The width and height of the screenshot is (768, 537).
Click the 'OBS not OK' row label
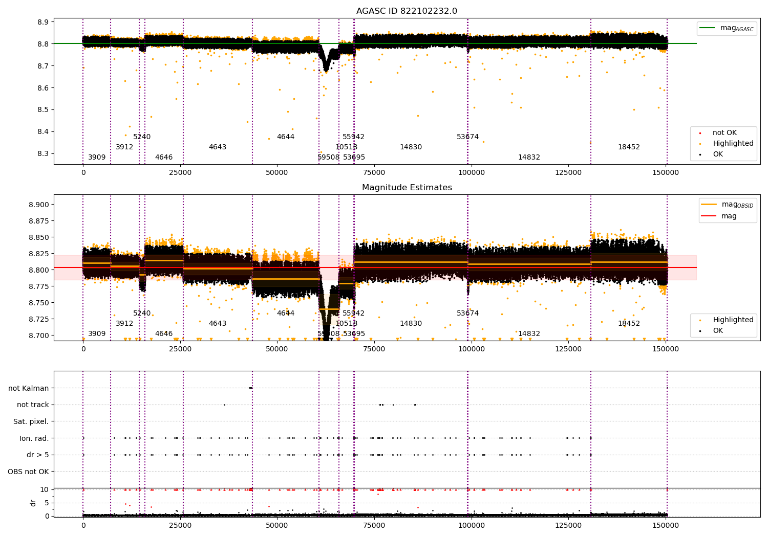click(x=29, y=472)
